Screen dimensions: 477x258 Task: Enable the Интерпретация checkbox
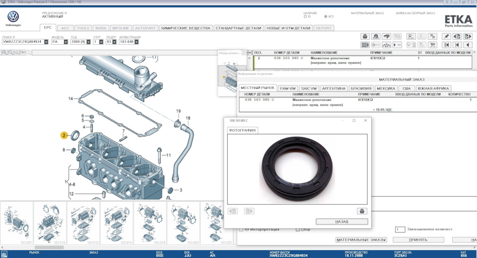(x=241, y=229)
